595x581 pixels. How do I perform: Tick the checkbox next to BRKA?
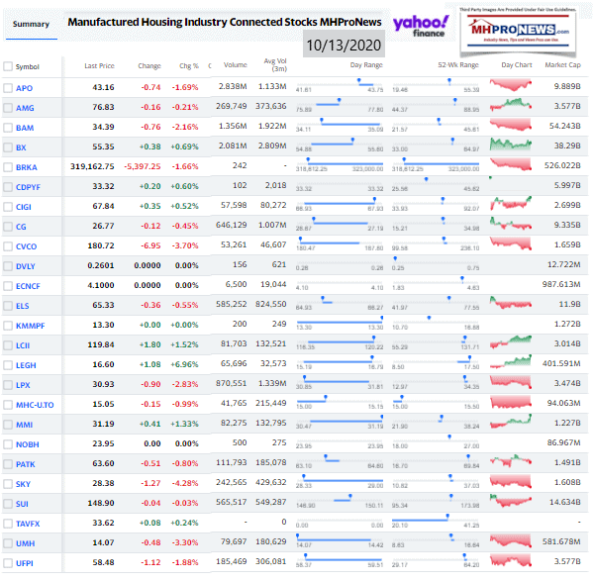8,167
